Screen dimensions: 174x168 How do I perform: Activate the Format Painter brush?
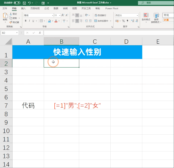(x=11, y=22)
